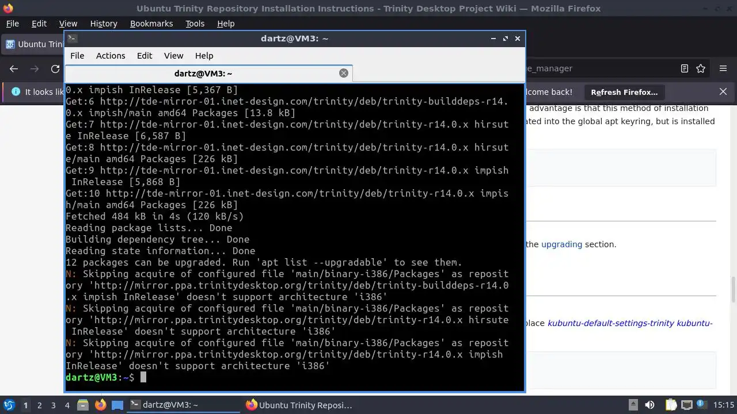The width and height of the screenshot is (737, 414).
Task: Open the Lubuntu start menu icon
Action: 9,405
